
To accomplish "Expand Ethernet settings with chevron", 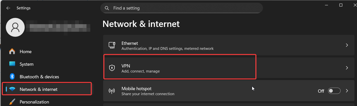I will [x=347, y=45].
